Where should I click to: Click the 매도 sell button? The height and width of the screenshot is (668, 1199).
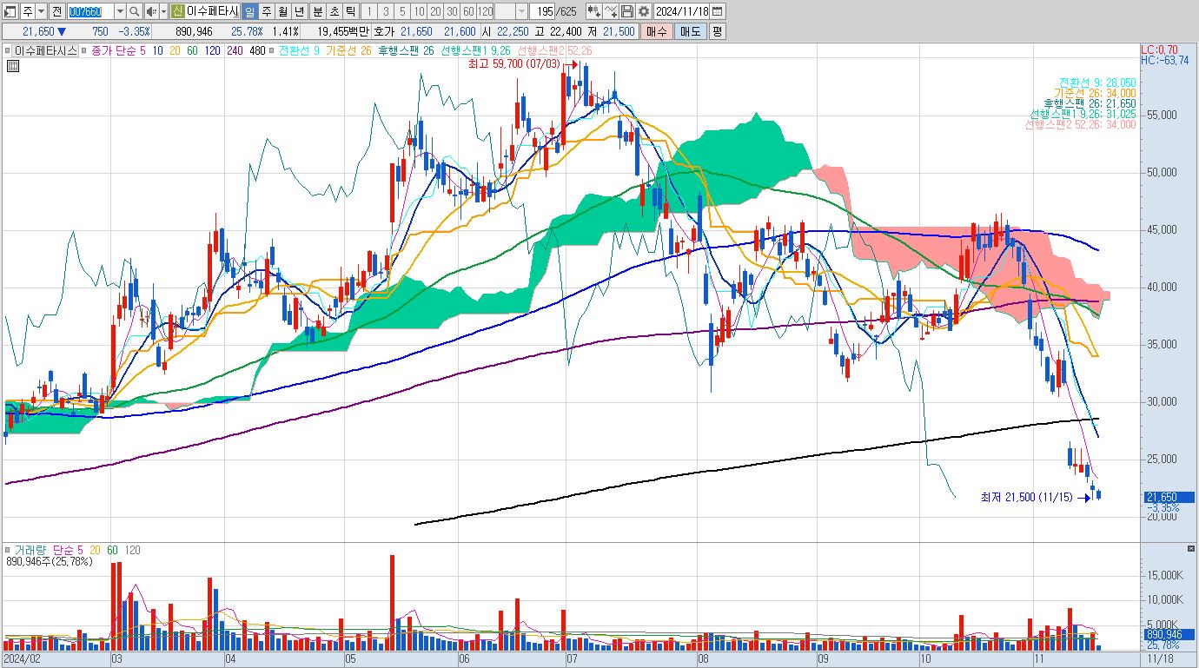[691, 31]
